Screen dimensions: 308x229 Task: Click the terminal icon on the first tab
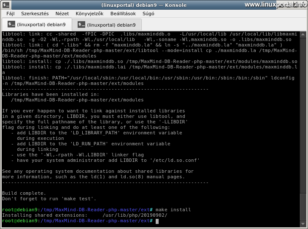[x=11, y=25]
